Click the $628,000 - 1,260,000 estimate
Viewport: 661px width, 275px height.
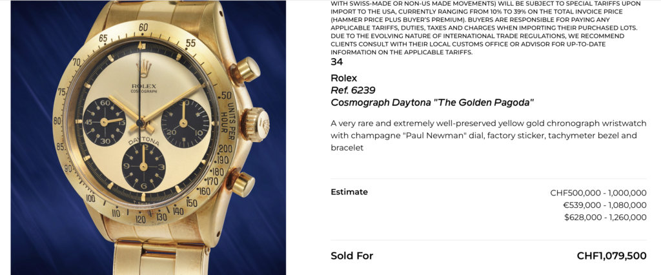[x=605, y=218]
